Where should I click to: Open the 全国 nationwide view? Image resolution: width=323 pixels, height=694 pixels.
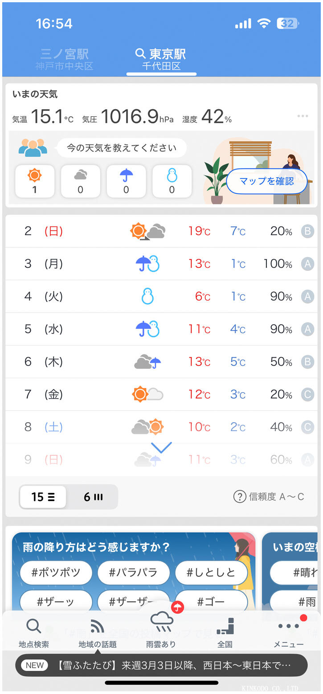tap(225, 633)
